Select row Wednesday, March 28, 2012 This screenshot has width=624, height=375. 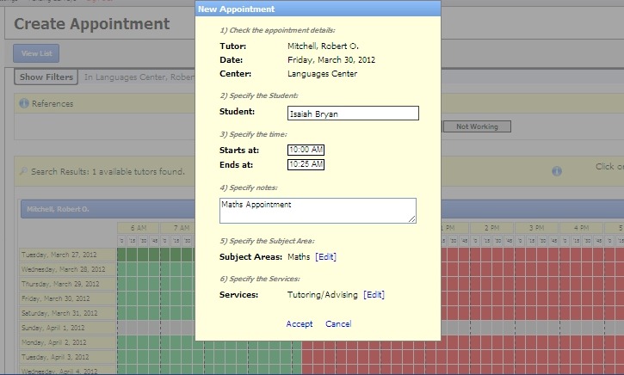(67, 269)
